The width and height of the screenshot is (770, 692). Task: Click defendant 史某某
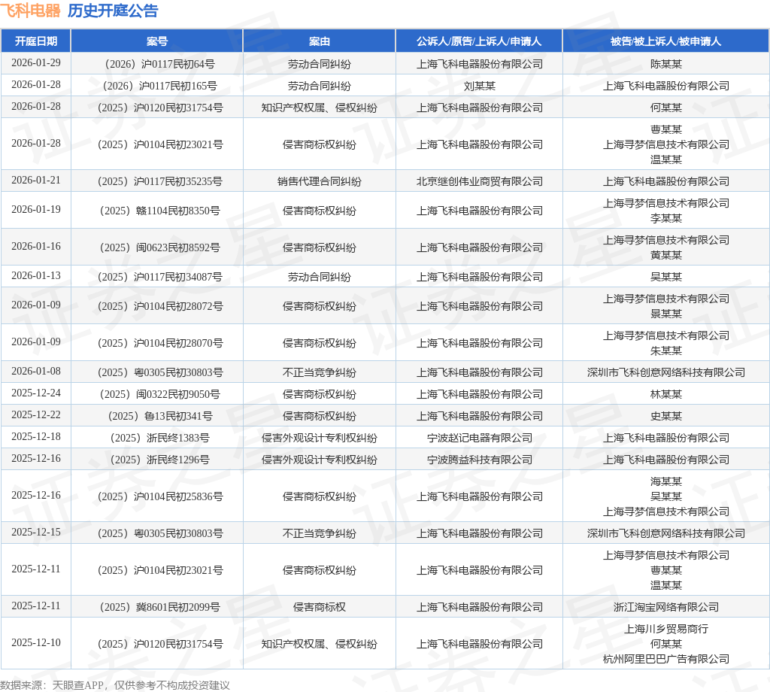pyautogui.click(x=666, y=416)
